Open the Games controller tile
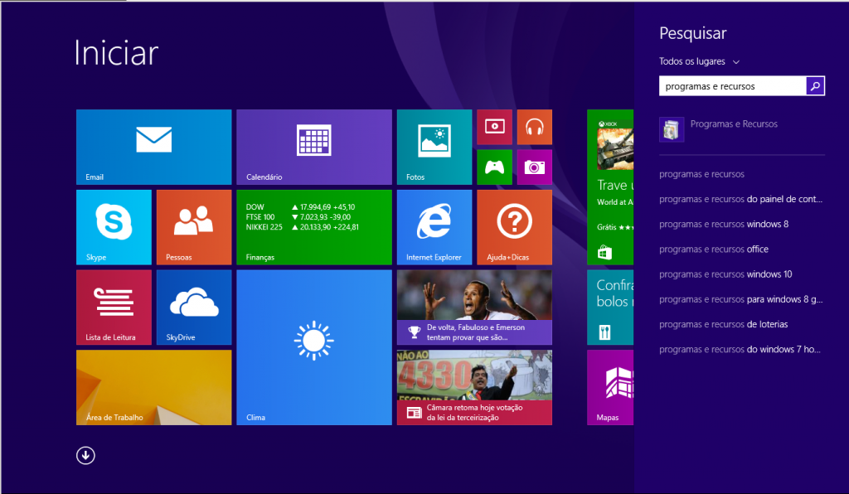The width and height of the screenshot is (849, 494). (494, 167)
